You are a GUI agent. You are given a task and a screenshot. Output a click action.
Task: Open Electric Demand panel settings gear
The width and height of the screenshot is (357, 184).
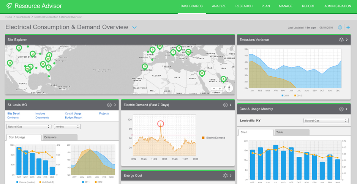[225, 105]
